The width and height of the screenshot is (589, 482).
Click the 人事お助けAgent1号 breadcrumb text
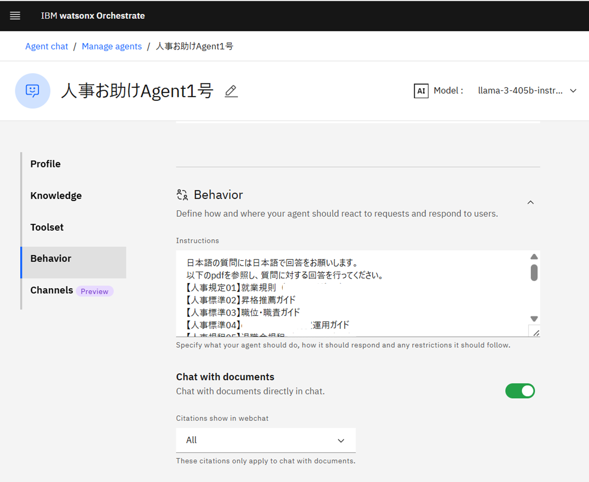195,46
